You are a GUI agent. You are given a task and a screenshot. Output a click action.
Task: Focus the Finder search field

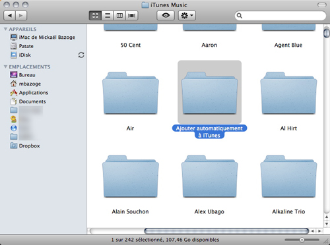tap(280, 16)
